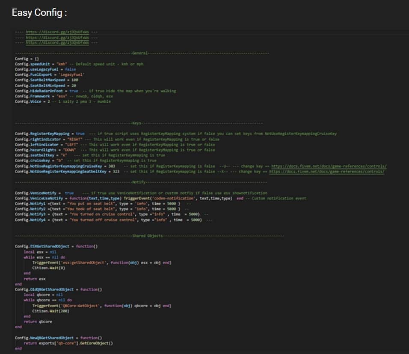The image size is (409, 354).
Task: Click the Config.NewQBGetSharedObject function line
Action: click(x=58, y=338)
